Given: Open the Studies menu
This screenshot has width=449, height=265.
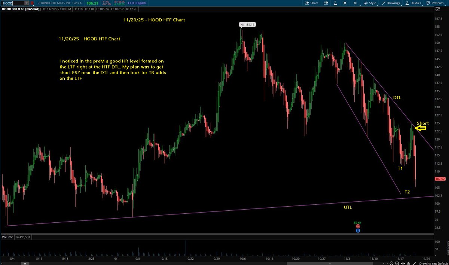Looking at the screenshot, I should (x=413, y=3).
